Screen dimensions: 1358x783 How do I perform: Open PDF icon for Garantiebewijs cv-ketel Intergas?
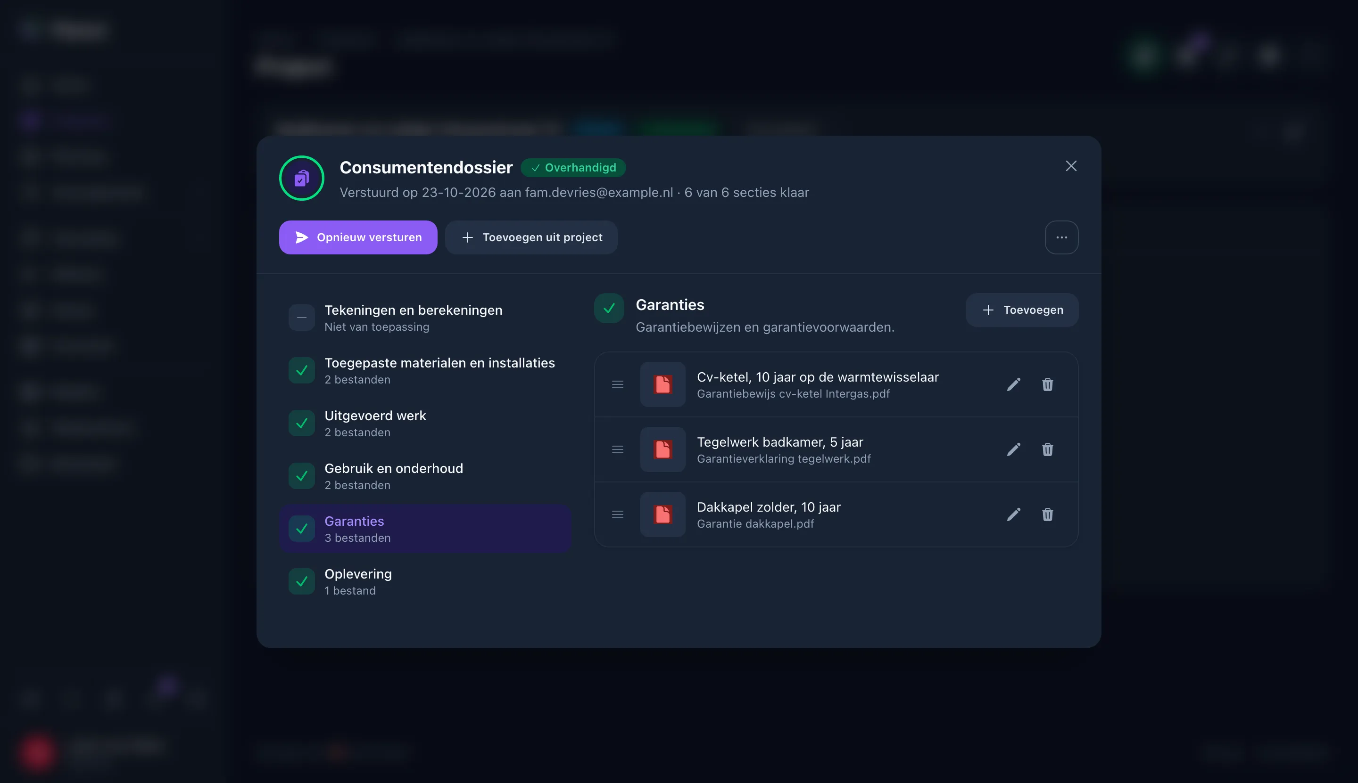coord(662,384)
